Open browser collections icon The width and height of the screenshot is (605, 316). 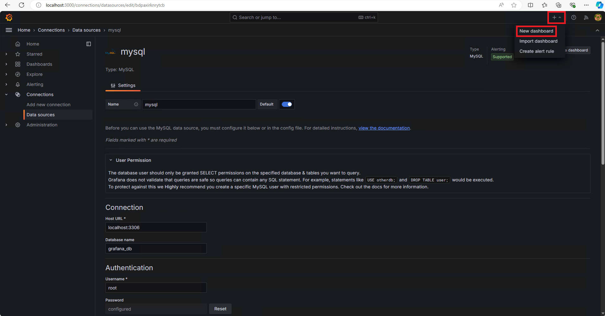coord(558,5)
